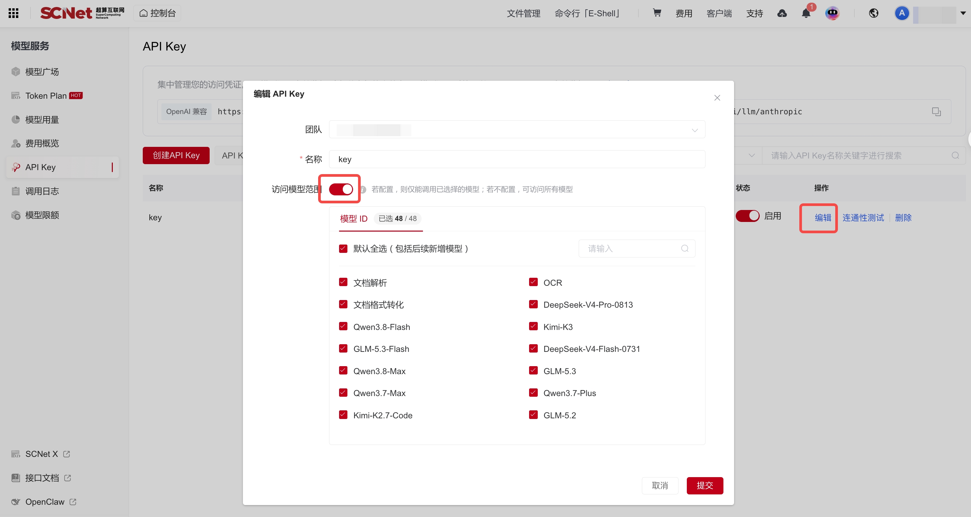Click the API Key sidebar key icon

point(15,167)
